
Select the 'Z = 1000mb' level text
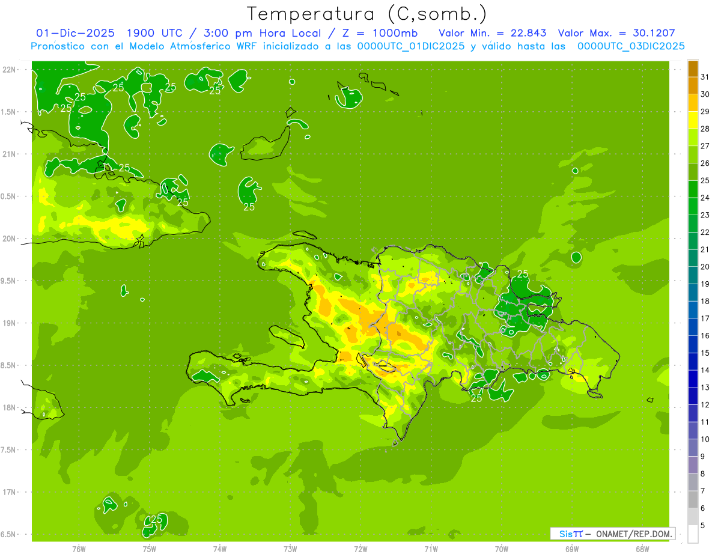(x=379, y=33)
